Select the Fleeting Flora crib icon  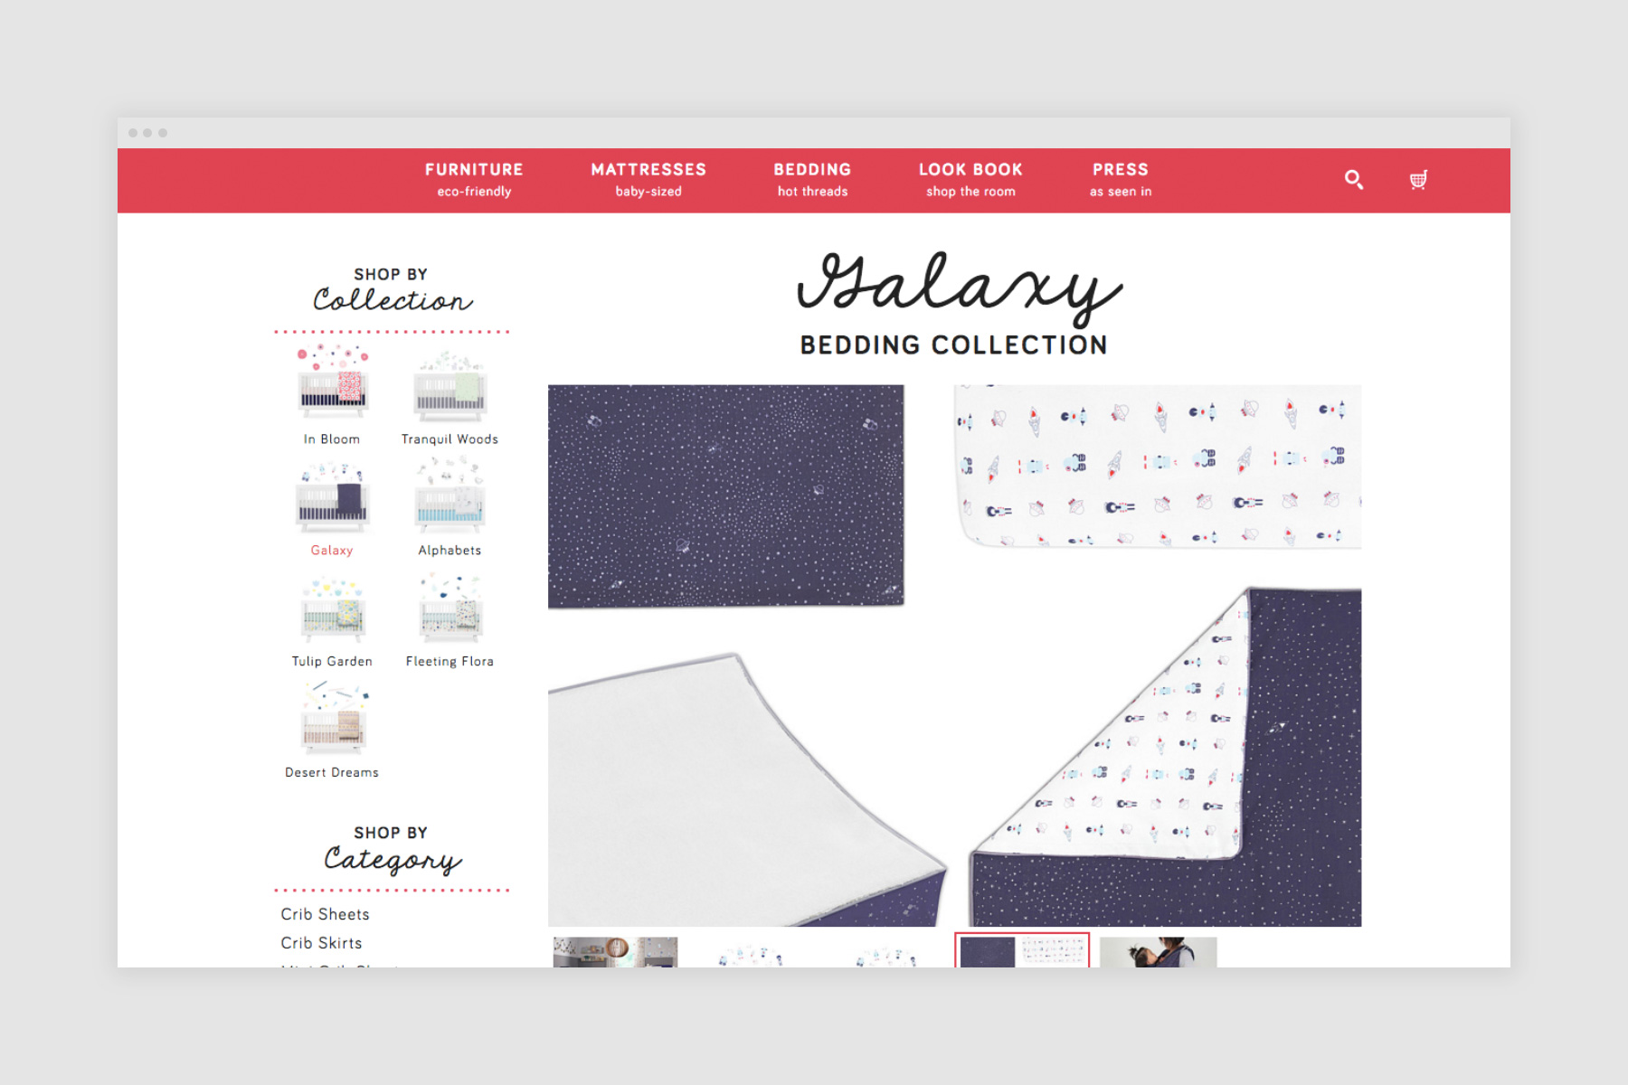point(450,608)
